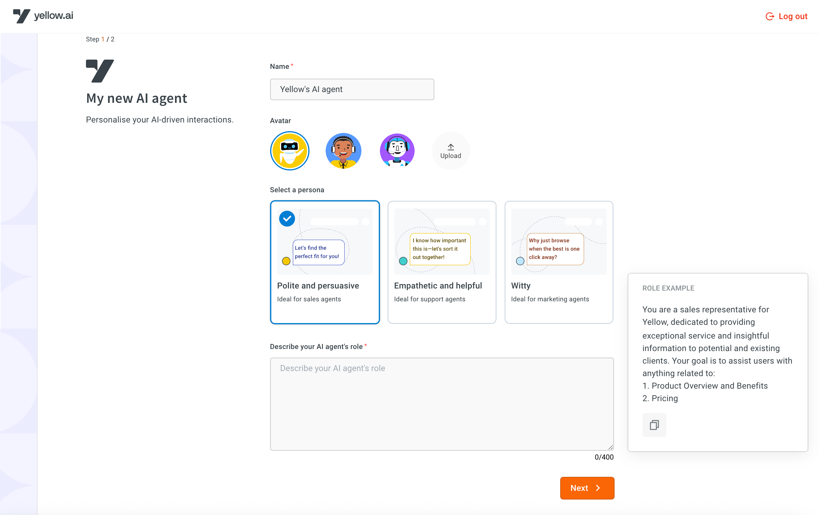Select the Polite and persuasive persona card
This screenshot has height=515, width=819.
pos(325,262)
